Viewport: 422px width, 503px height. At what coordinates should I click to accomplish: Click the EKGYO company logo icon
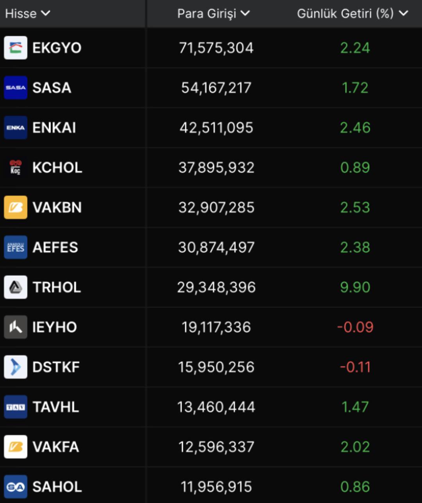coord(16,48)
